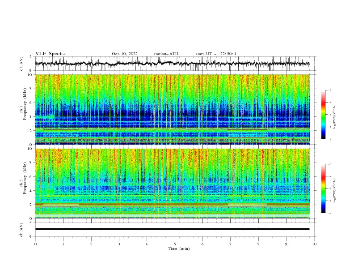Click the "-3" label on upper colorbar
Image resolution: width=354 pixels, height=274 pixels.
click(329, 90)
